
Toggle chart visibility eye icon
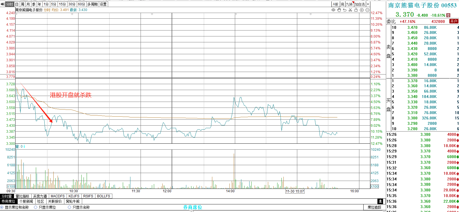(333, 10)
